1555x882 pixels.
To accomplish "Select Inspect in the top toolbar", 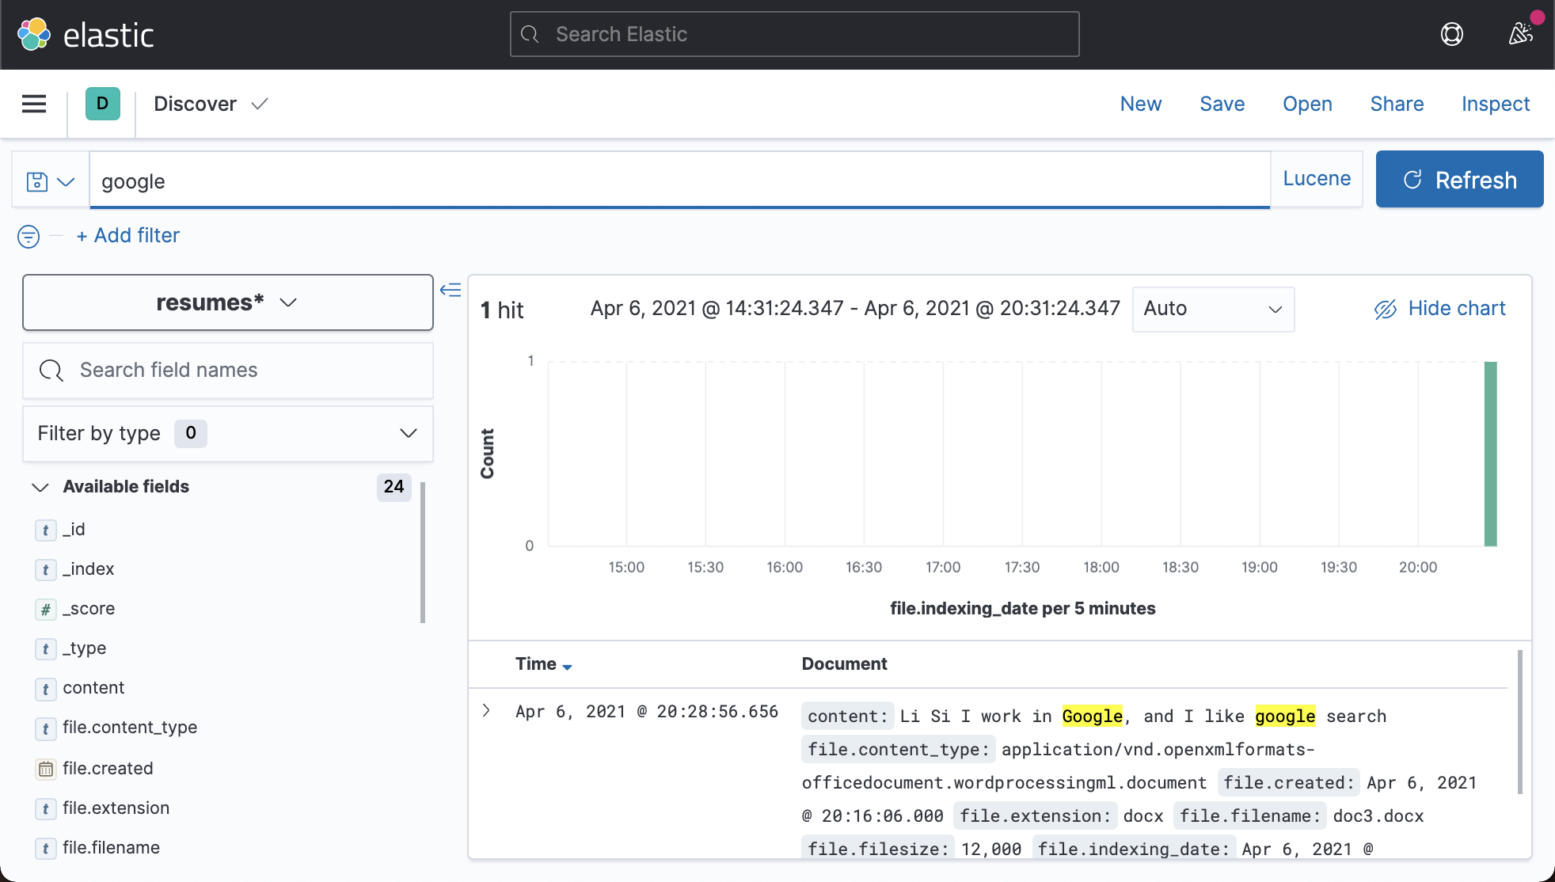I will click(1495, 104).
